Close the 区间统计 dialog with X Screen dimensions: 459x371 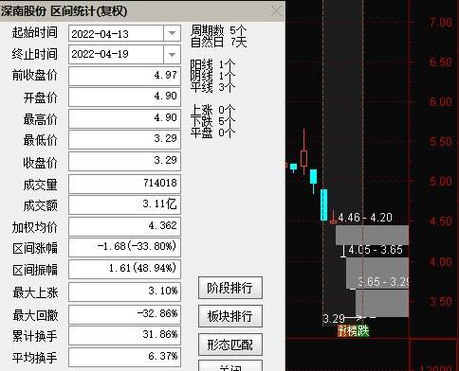[276, 11]
